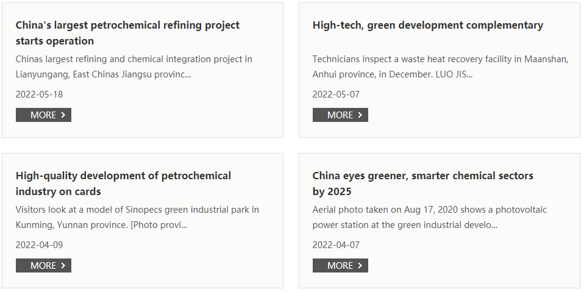Click the 2022-05-07 date label

[x=336, y=94]
